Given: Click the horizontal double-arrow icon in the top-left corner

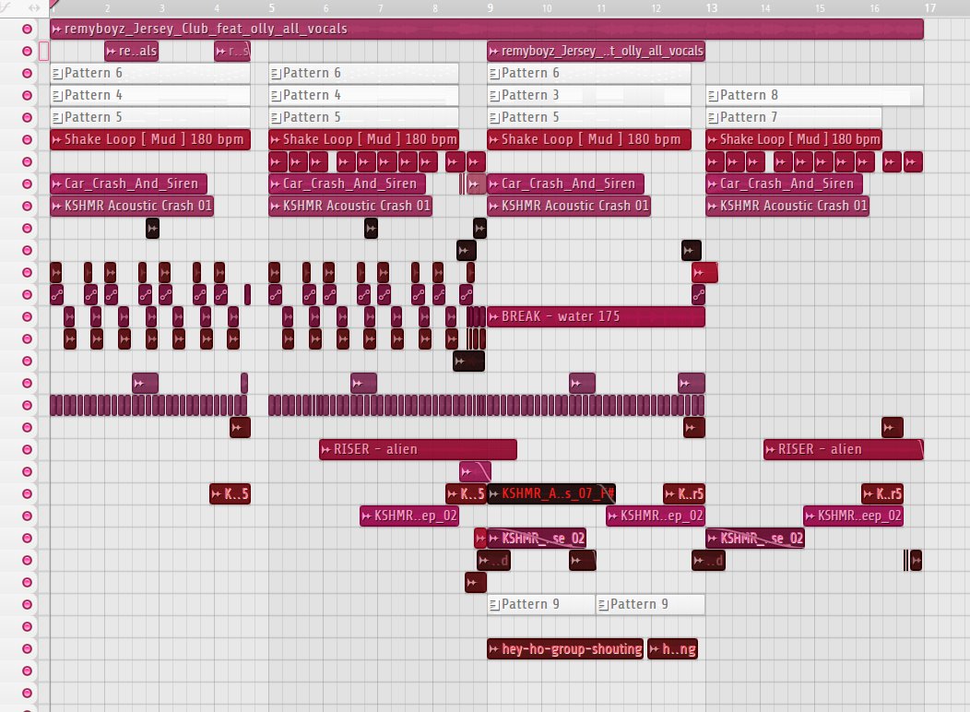Looking at the screenshot, I should tap(34, 8).
